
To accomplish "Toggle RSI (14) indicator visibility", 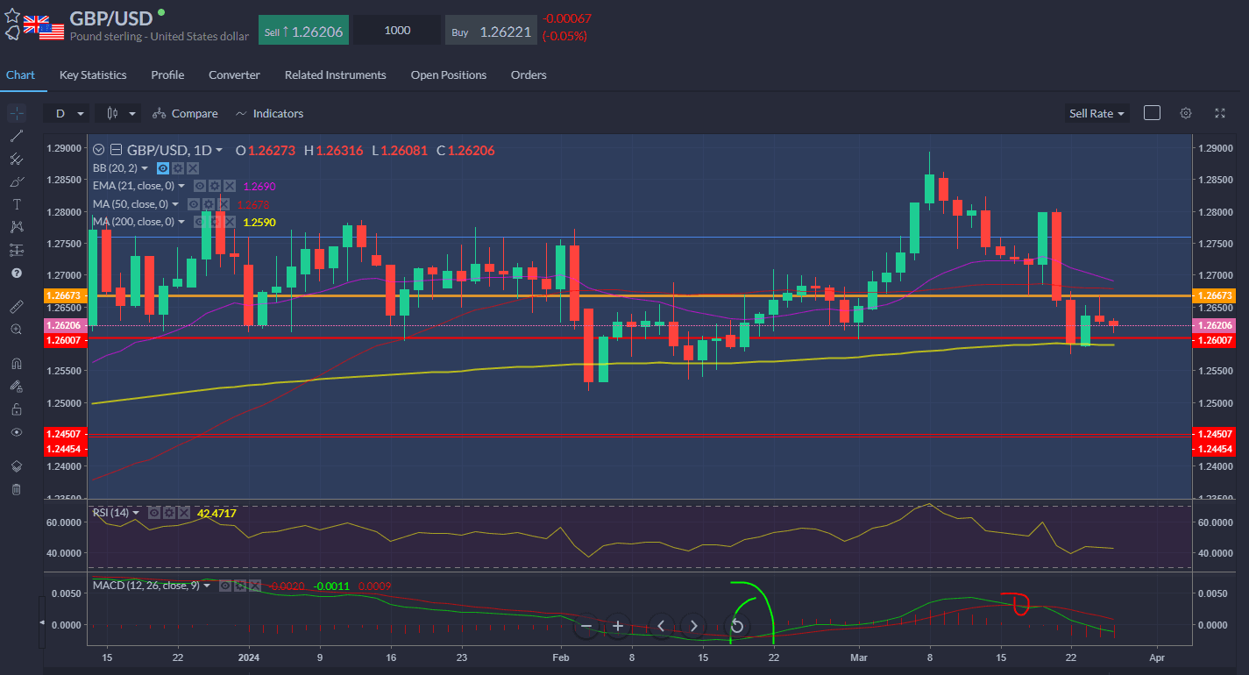I will [x=154, y=513].
